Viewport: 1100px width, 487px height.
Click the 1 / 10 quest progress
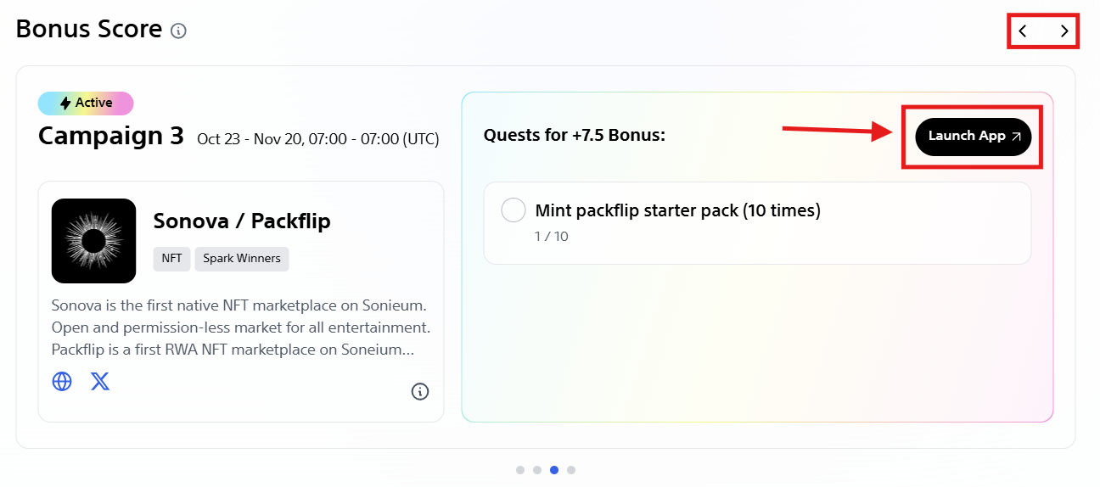tap(552, 237)
